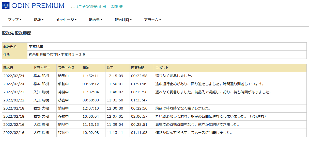This screenshot has width=309, height=142.
Task: Select the 本牧倉庫 destination name field
Action: [36, 47]
